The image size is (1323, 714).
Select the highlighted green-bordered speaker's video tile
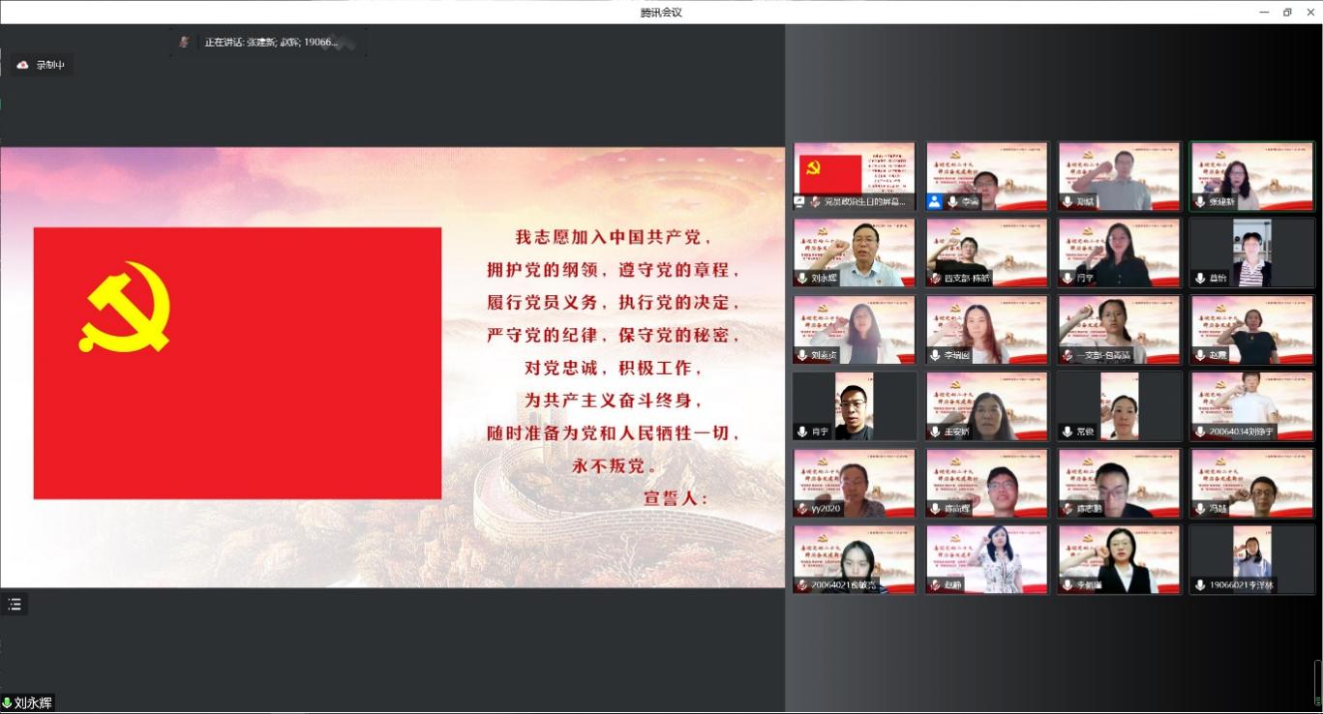pos(1251,176)
